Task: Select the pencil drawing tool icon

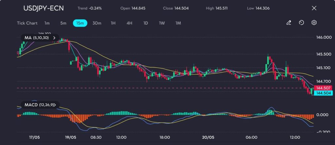Action: click(x=289, y=23)
